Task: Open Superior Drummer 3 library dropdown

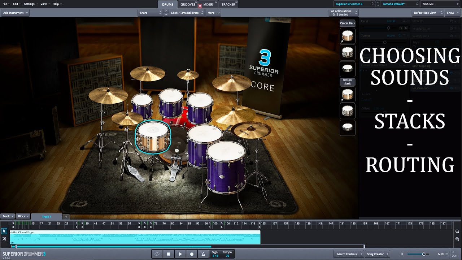Action: pyautogui.click(x=354, y=4)
